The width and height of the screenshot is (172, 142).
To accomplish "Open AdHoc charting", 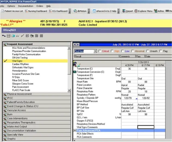I will 159,11.
